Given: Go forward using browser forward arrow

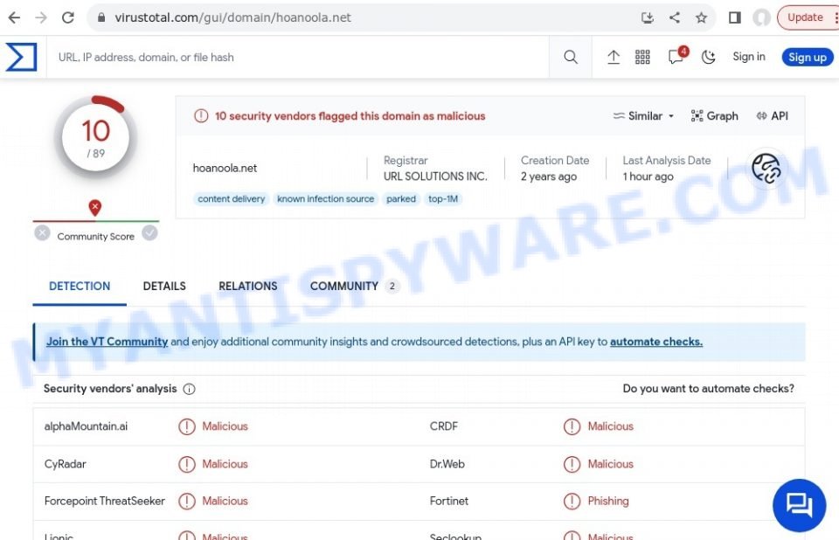Looking at the screenshot, I should pos(41,17).
